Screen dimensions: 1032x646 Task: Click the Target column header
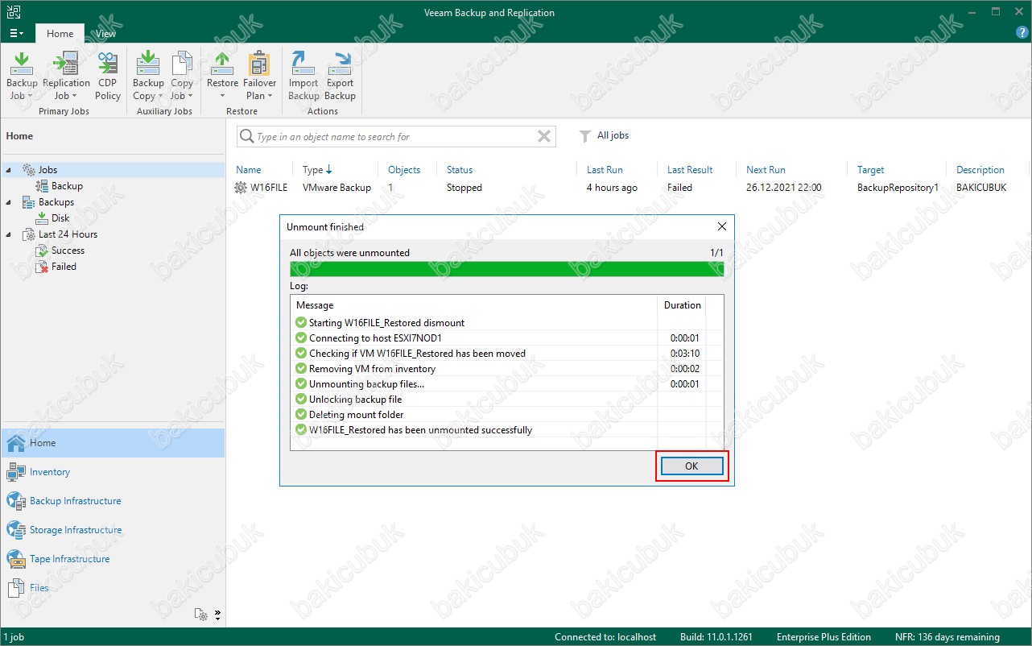click(870, 170)
